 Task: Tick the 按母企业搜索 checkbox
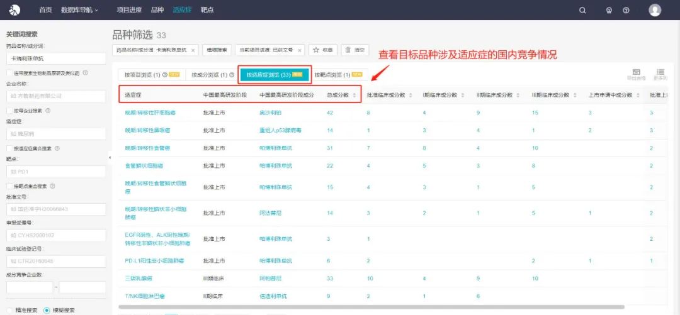click(9, 111)
